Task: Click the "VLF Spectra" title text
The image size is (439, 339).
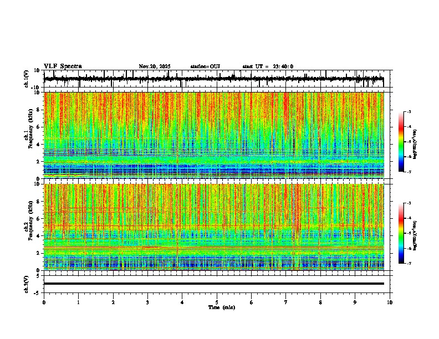Action: (x=63, y=66)
